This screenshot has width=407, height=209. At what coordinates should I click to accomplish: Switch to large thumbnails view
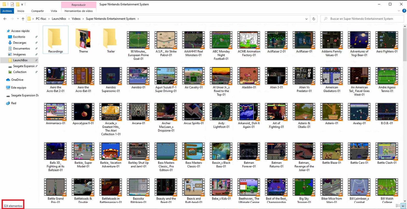pyautogui.click(x=403, y=206)
